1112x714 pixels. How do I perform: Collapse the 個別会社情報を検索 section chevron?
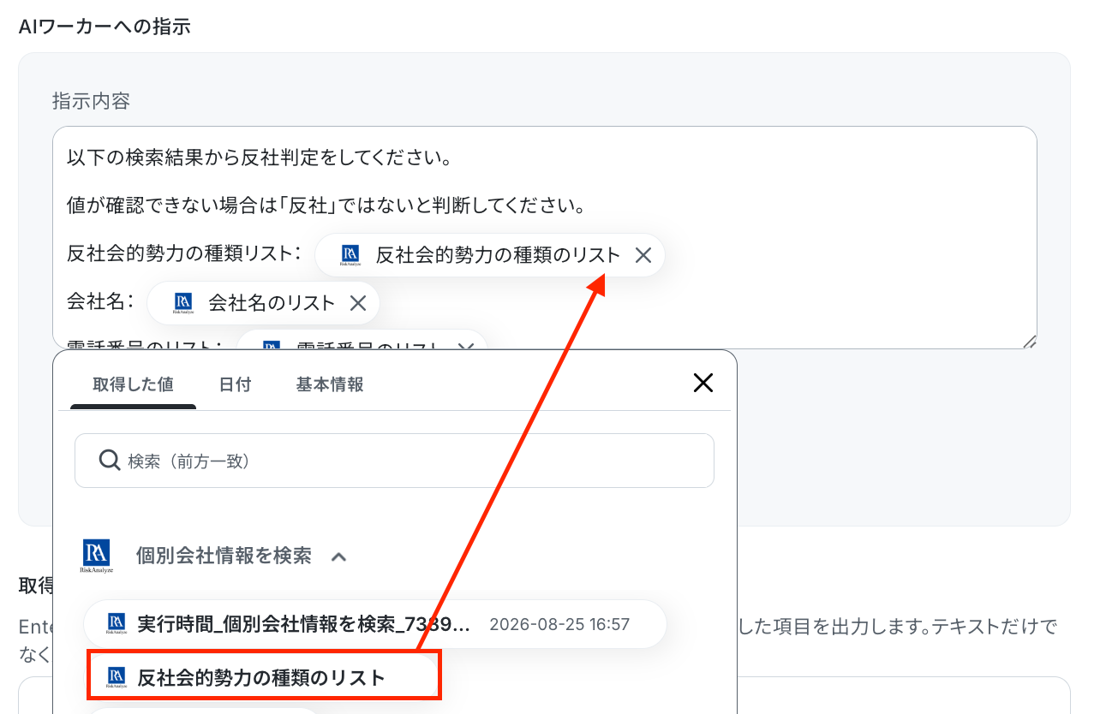[339, 556]
